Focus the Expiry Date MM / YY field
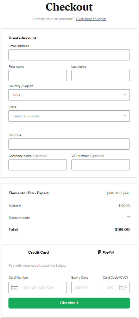The width and height of the screenshot is (139, 318). 85,287
